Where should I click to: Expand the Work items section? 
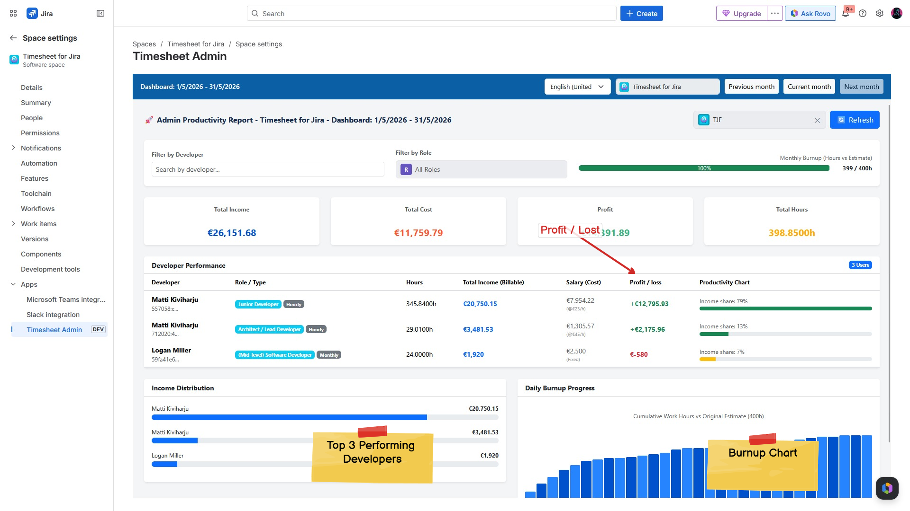(x=13, y=224)
